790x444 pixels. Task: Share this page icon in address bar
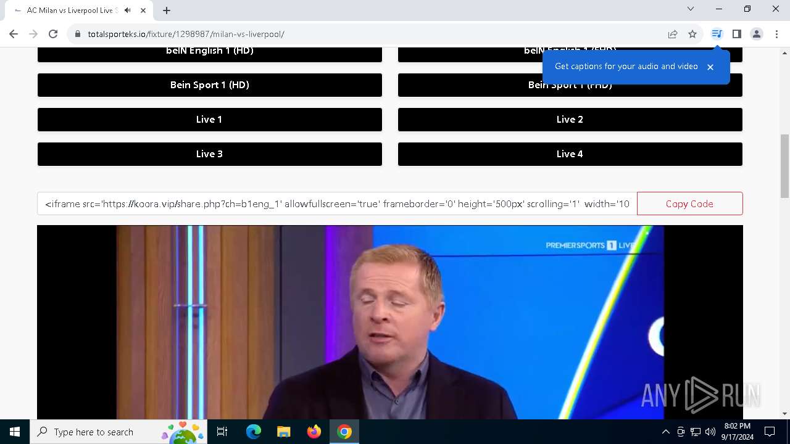(673, 34)
